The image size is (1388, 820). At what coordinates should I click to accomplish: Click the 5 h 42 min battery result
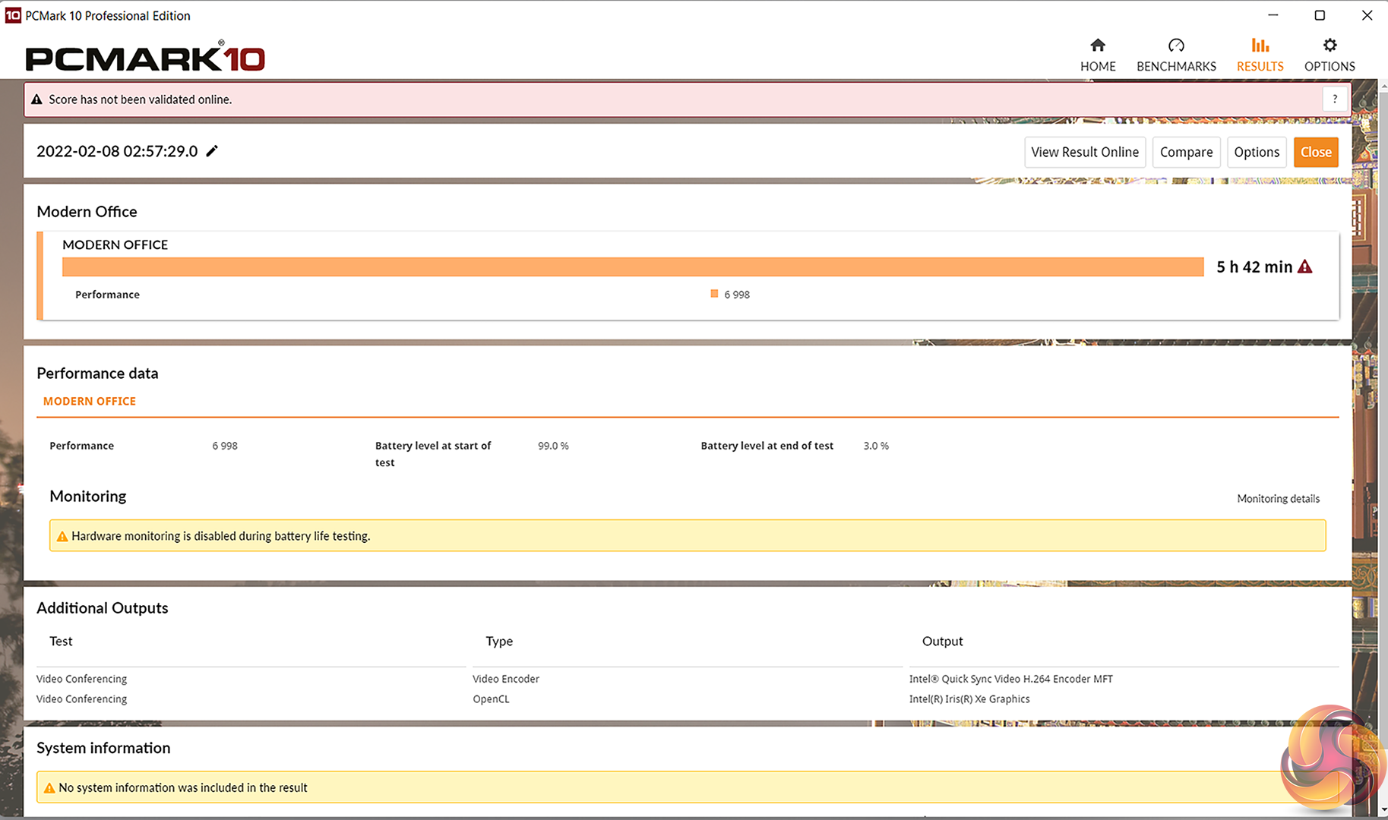tap(1254, 267)
